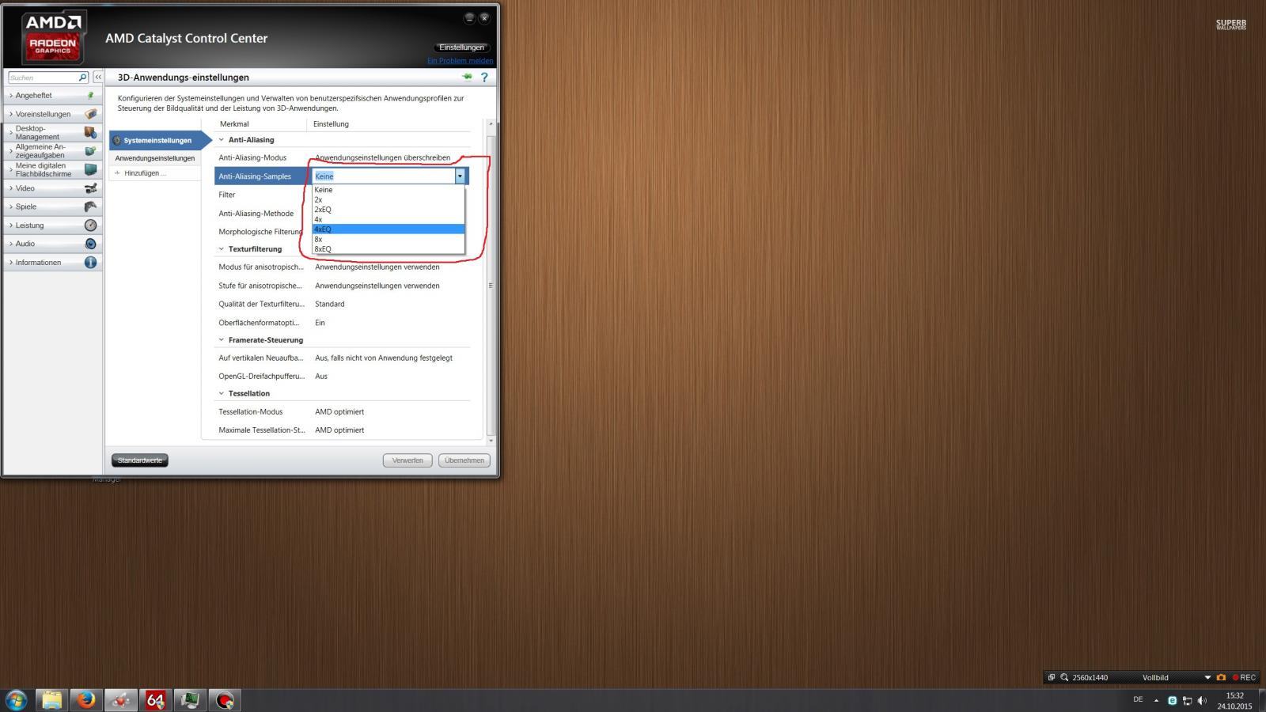
Task: Open Informationen via its blue info icon
Action: pyautogui.click(x=90, y=263)
